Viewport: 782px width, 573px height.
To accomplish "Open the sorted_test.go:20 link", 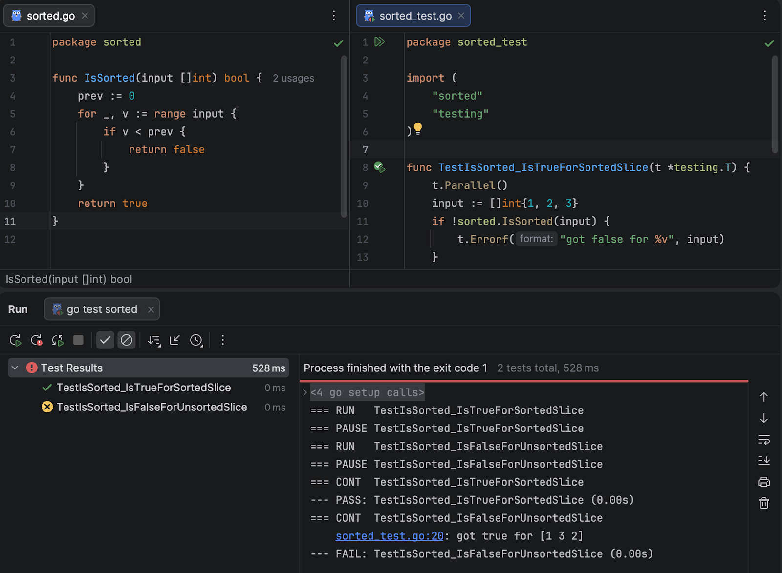I will click(389, 536).
